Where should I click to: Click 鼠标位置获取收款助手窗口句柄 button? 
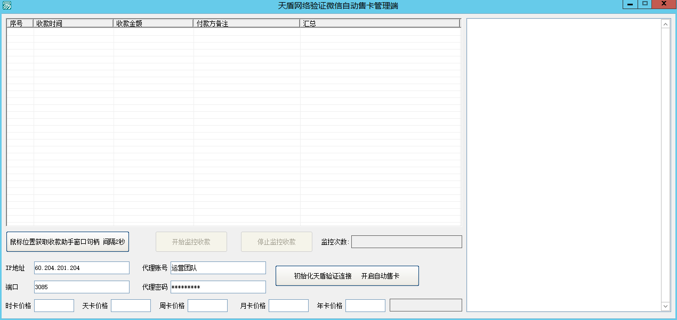coord(68,242)
